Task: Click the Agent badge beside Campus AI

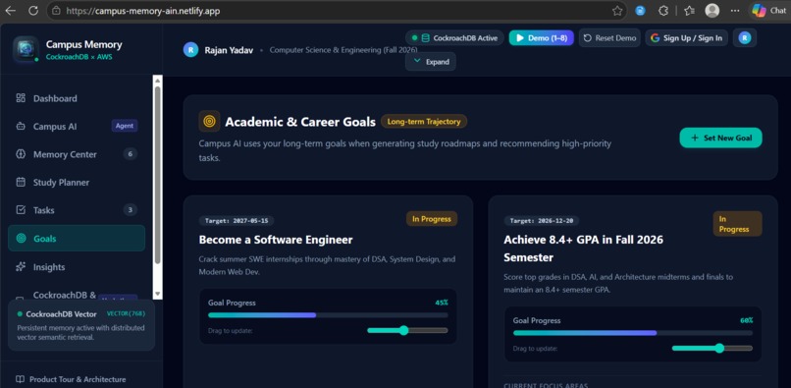Action: click(125, 126)
